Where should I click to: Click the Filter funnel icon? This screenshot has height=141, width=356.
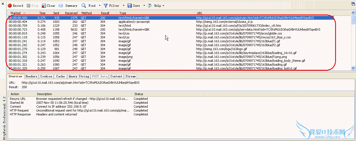106,6
